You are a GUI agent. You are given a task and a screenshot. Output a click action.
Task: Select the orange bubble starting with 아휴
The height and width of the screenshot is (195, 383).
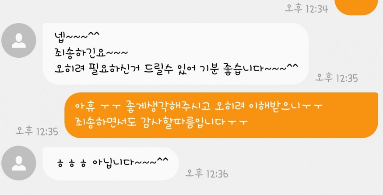point(221,115)
